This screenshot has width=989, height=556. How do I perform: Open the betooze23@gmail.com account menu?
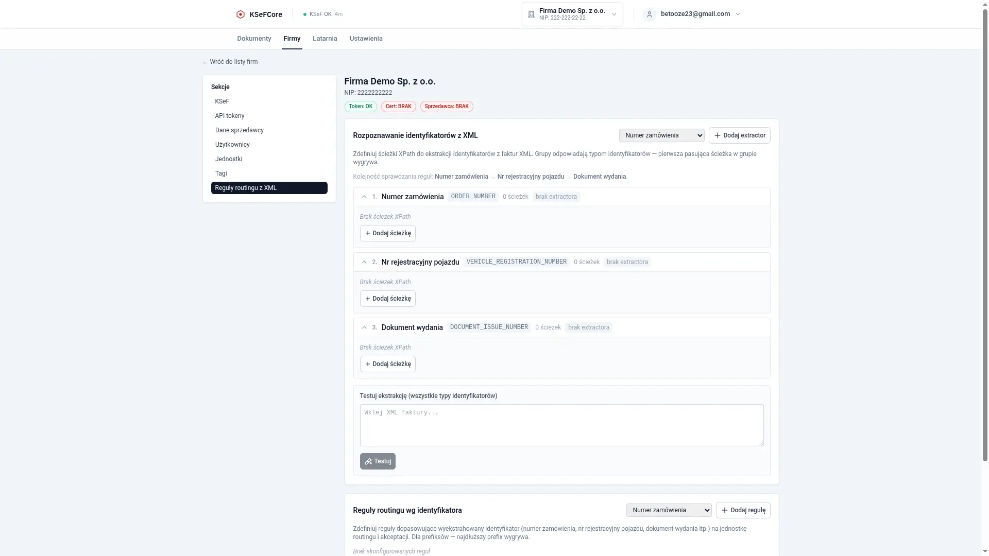(x=692, y=14)
